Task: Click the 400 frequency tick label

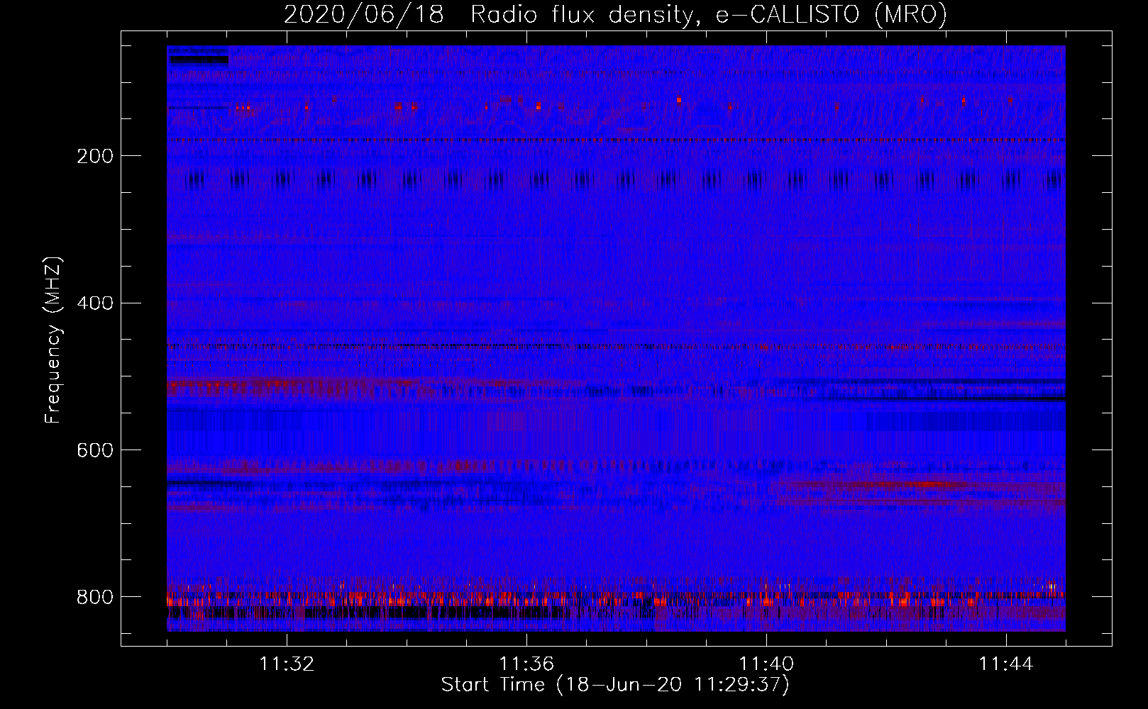Action: click(x=95, y=304)
